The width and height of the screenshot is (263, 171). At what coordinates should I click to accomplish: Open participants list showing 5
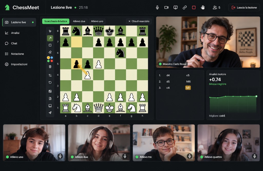click(x=217, y=7)
